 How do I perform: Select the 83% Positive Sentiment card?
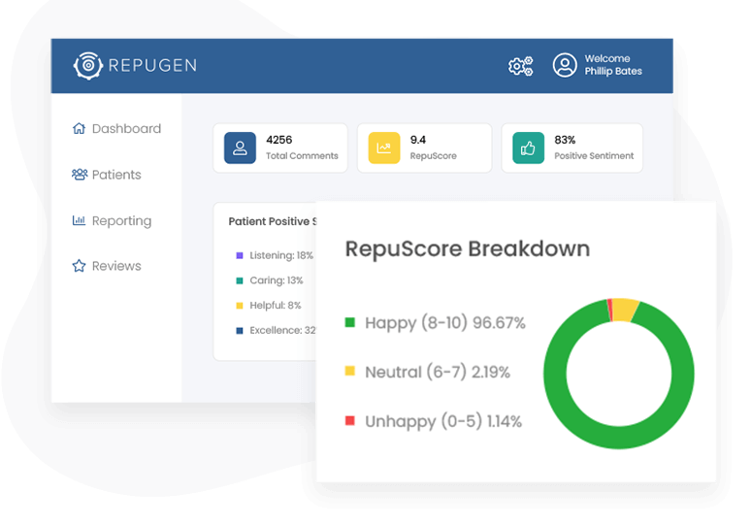coord(571,148)
